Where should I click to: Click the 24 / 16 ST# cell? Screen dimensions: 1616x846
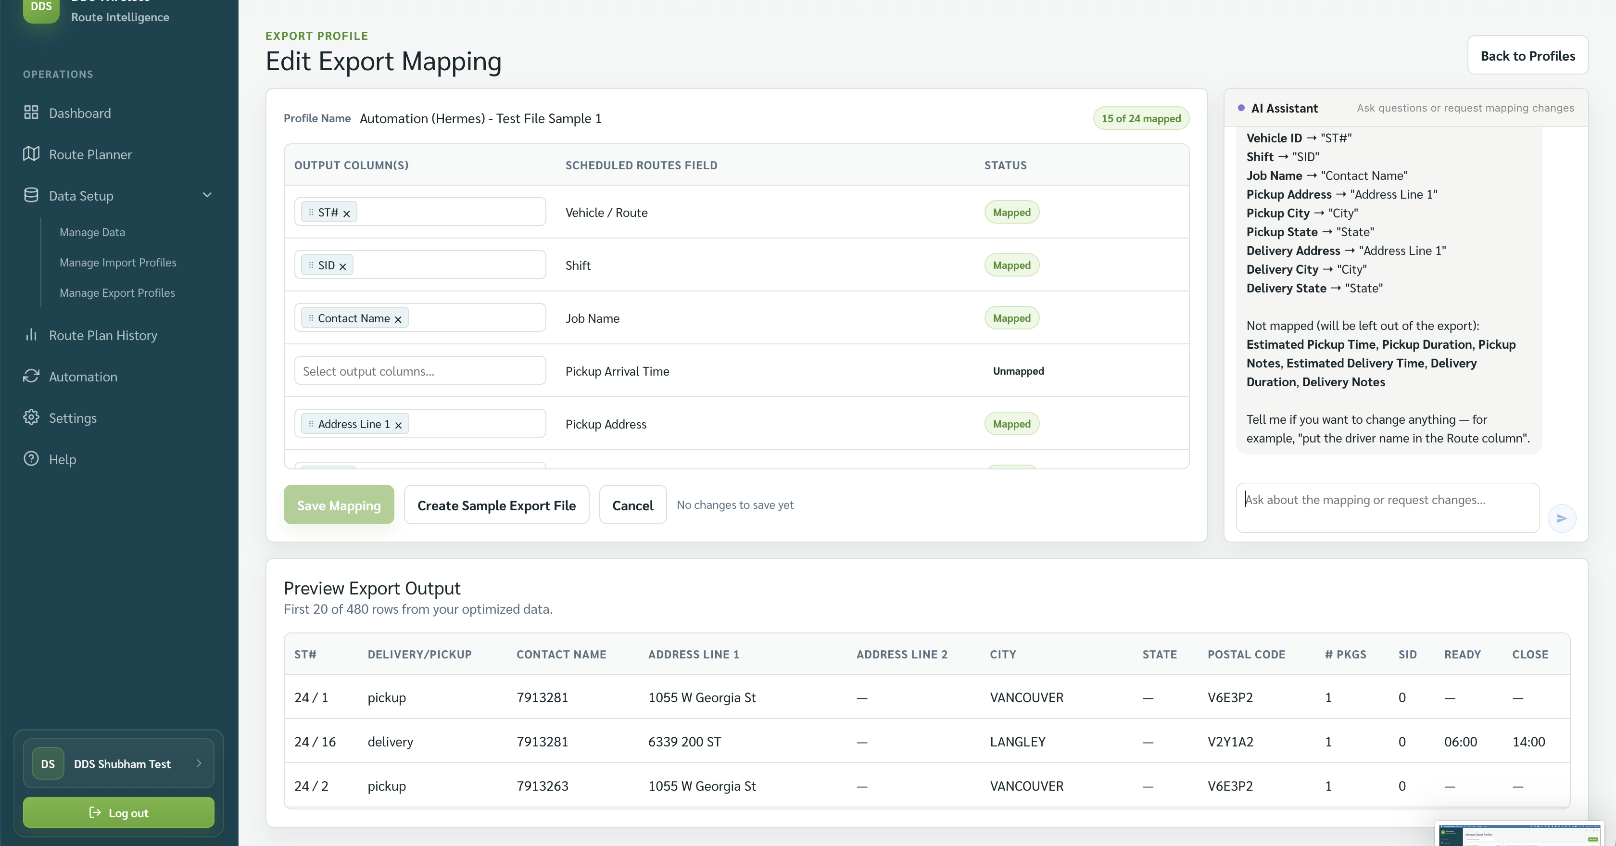(x=315, y=741)
